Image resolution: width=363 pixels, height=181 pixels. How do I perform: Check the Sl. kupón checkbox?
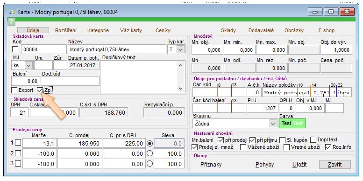pyautogui.click(x=283, y=140)
